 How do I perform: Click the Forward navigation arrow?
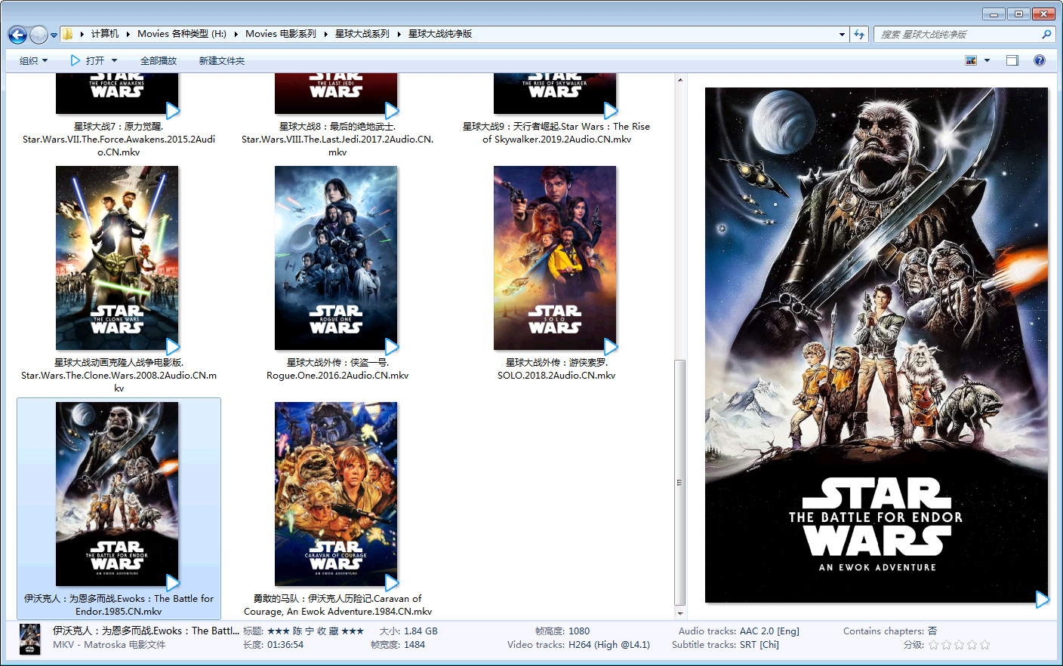(x=39, y=35)
